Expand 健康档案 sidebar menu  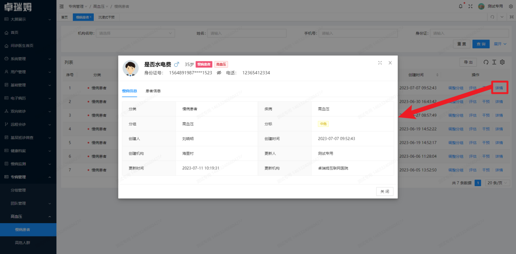tap(28, 151)
